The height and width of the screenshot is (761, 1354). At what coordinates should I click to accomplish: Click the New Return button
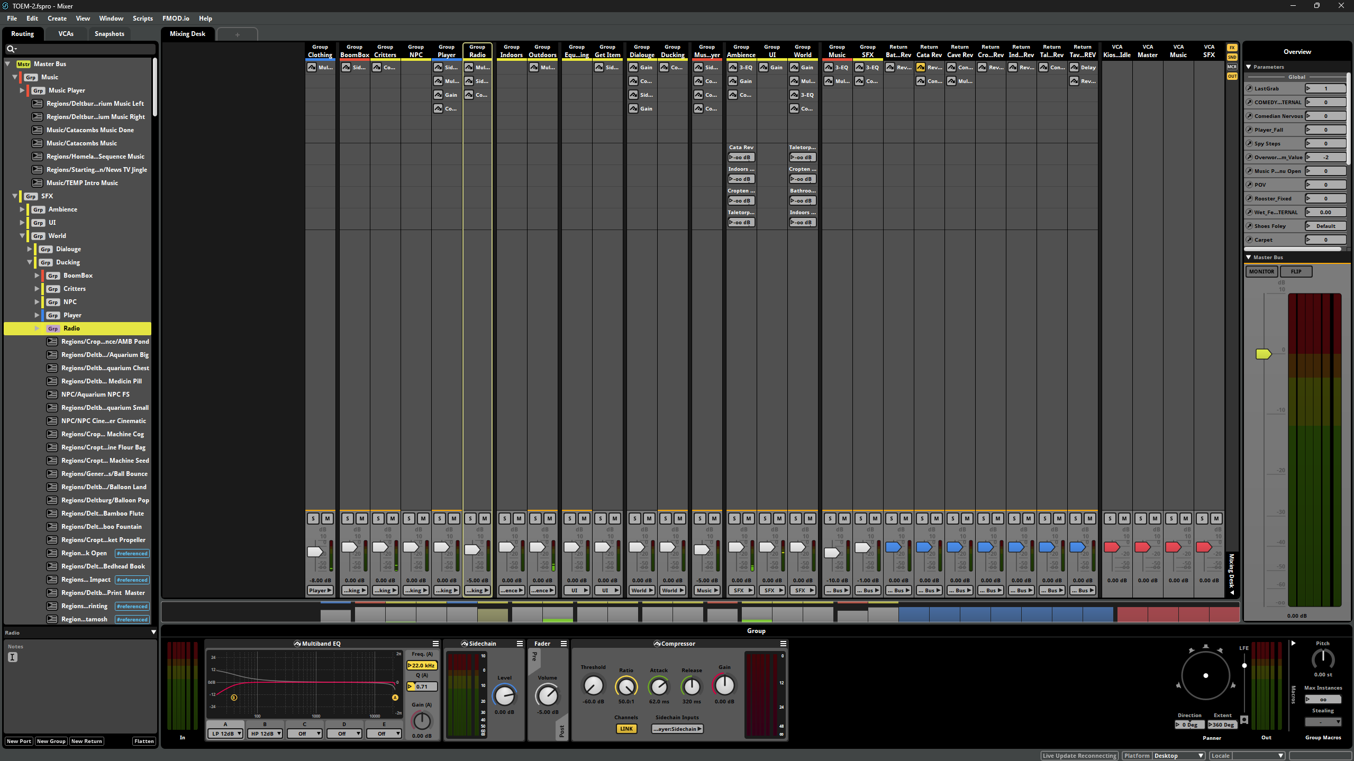(87, 741)
